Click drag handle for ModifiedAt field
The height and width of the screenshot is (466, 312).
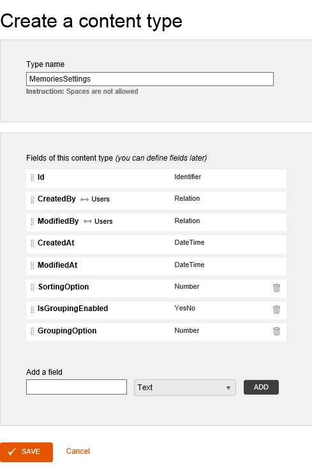[32, 265]
